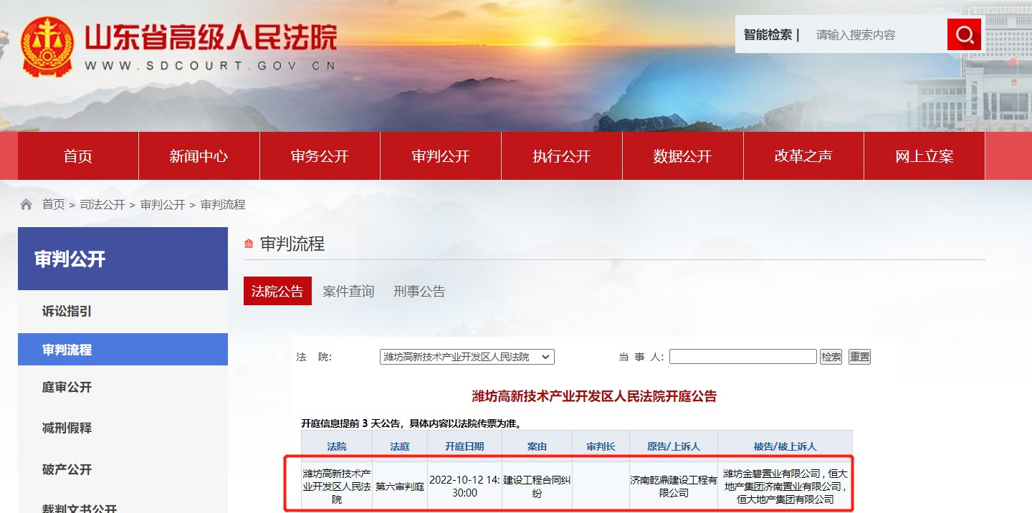This screenshot has width=1032, height=513.
Task: Click 首页 breadcrumb link
Action: (53, 205)
